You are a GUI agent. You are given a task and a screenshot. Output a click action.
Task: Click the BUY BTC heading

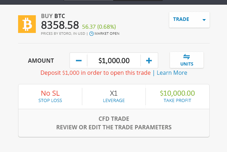click(53, 16)
